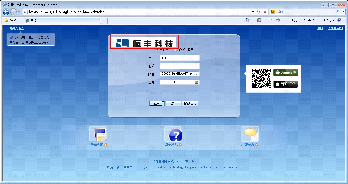The height and width of the screenshot is (184, 348).
Task: Click the 演示账套 monitor icon
Action: click(98, 134)
